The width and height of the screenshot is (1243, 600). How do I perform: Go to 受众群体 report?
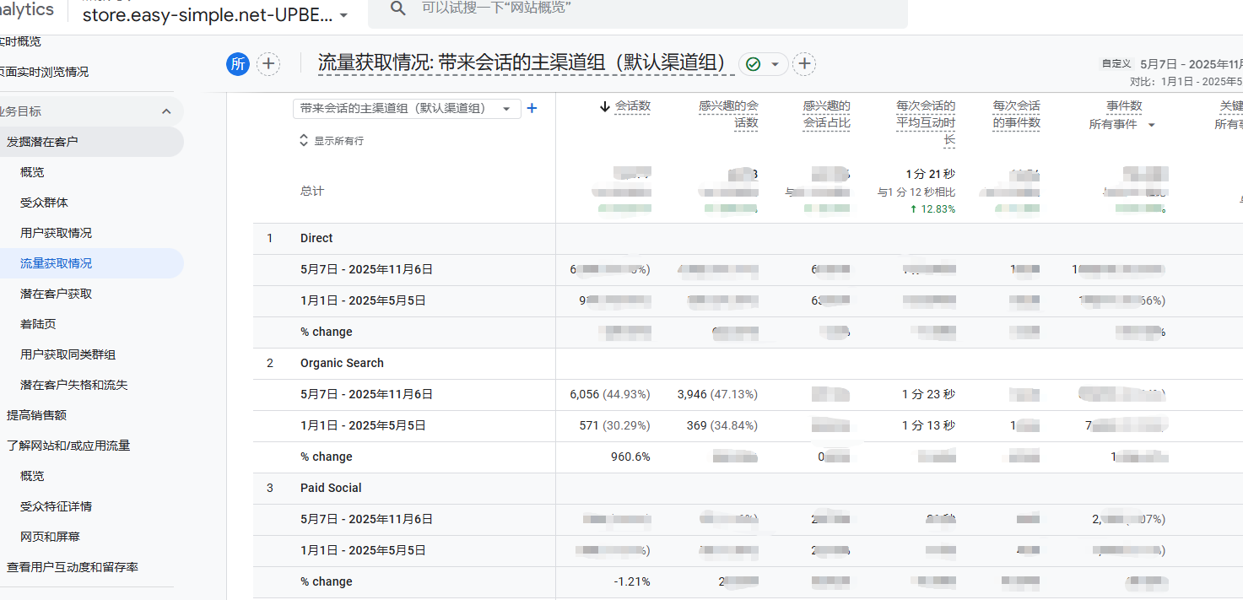[44, 203]
